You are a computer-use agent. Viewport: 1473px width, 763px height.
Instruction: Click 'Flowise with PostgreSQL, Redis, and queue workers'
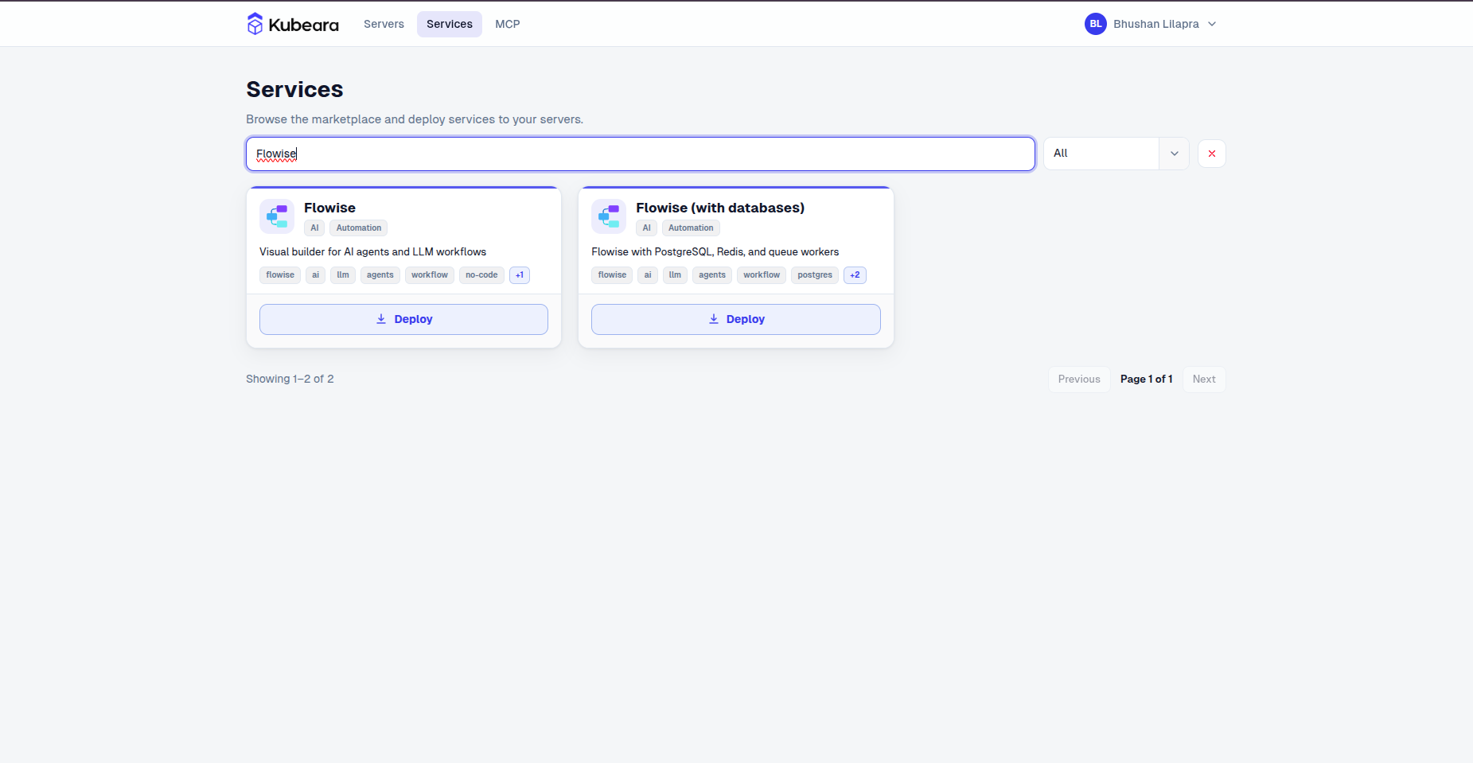(x=715, y=251)
